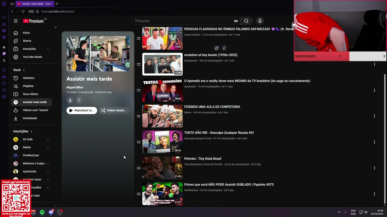The height and width of the screenshot is (217, 387).
Task: Expand the Você section
Action: coord(19,70)
